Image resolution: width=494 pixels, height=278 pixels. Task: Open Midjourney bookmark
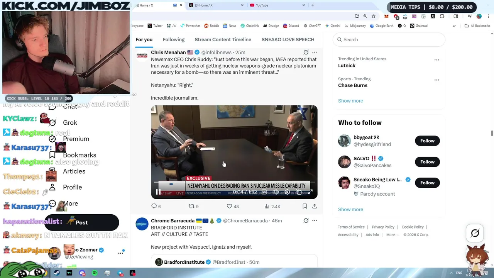(354, 26)
